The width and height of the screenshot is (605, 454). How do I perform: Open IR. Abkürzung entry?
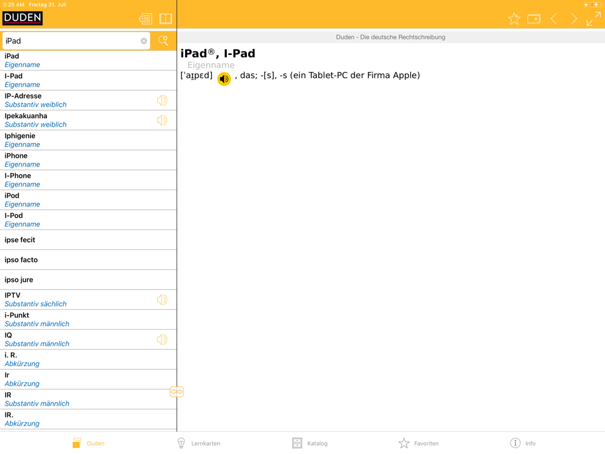[88, 419]
